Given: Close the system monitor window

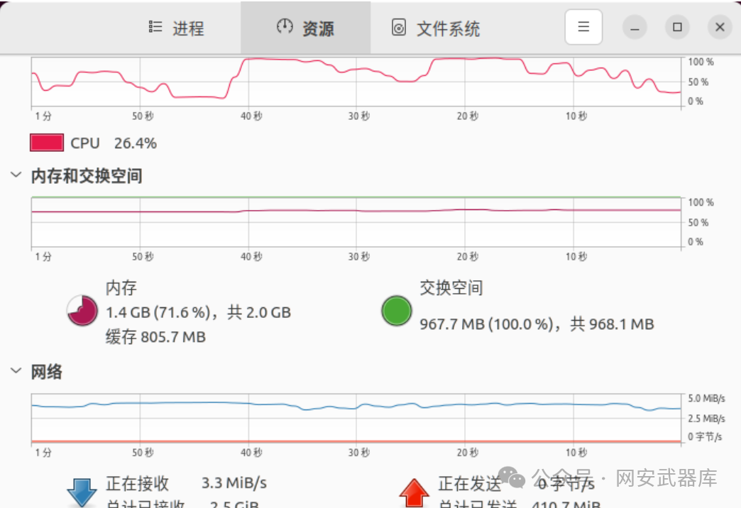Looking at the screenshot, I should (x=720, y=27).
